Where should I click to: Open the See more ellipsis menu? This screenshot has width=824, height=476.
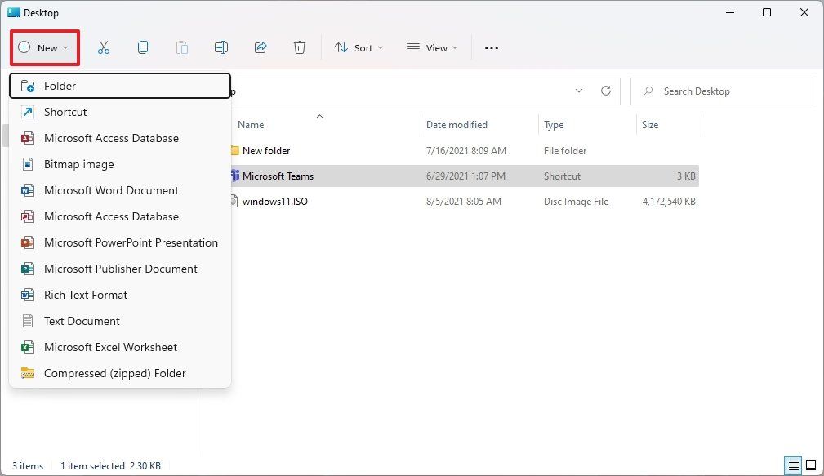(491, 48)
